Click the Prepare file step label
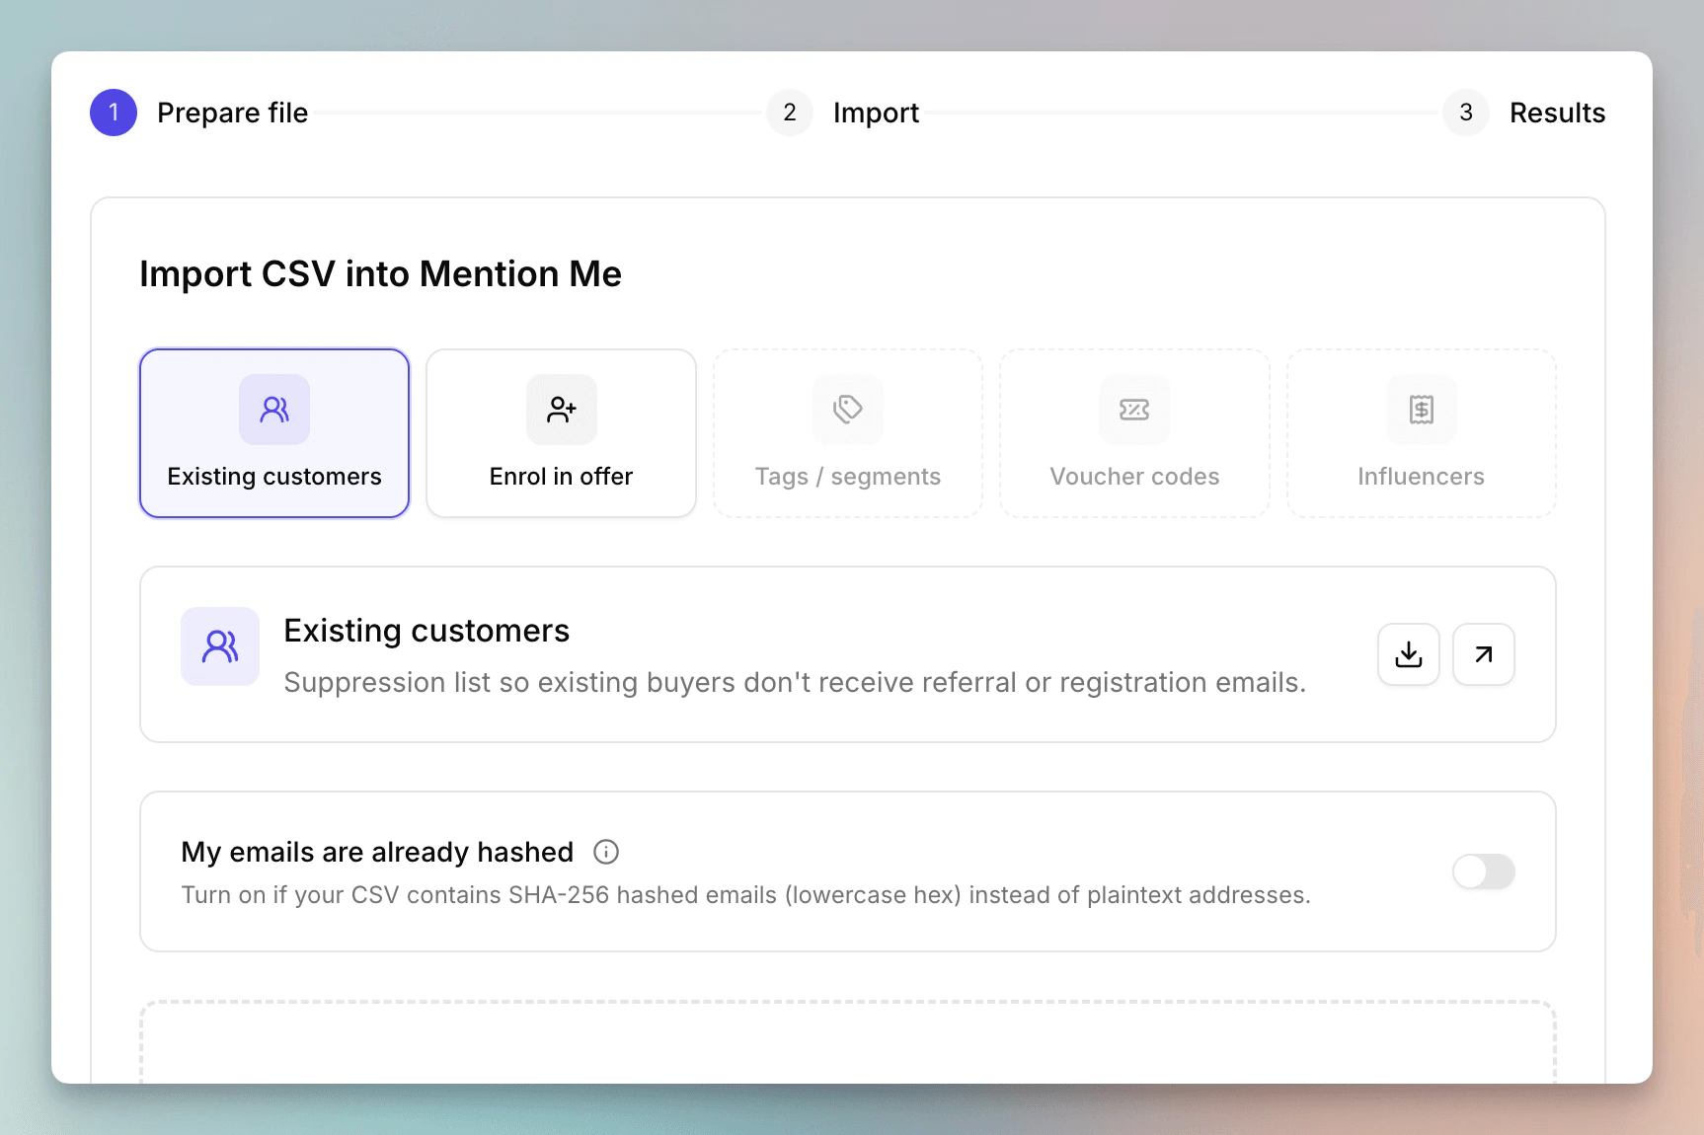1704x1135 pixels. [x=233, y=113]
